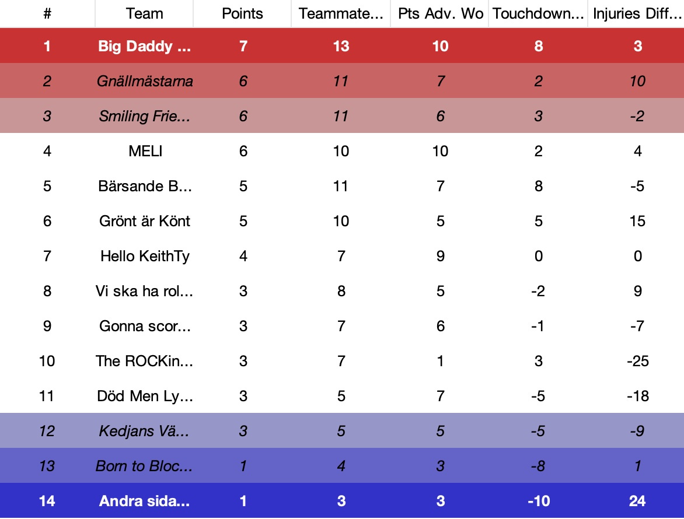Select the Gonna scor... team name

[144, 326]
